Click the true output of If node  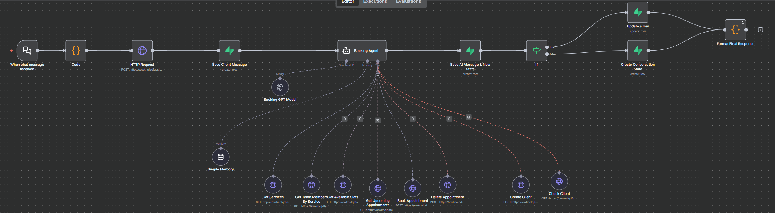click(547, 47)
